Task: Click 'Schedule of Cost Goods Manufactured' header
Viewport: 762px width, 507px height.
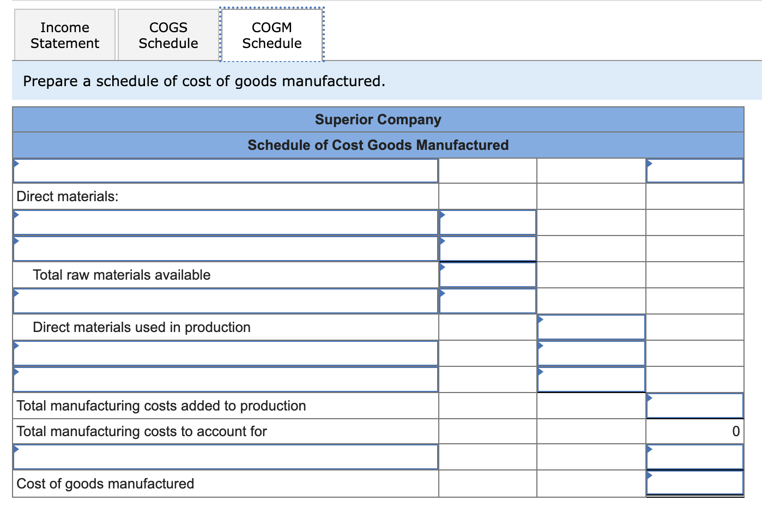Action: (378, 145)
